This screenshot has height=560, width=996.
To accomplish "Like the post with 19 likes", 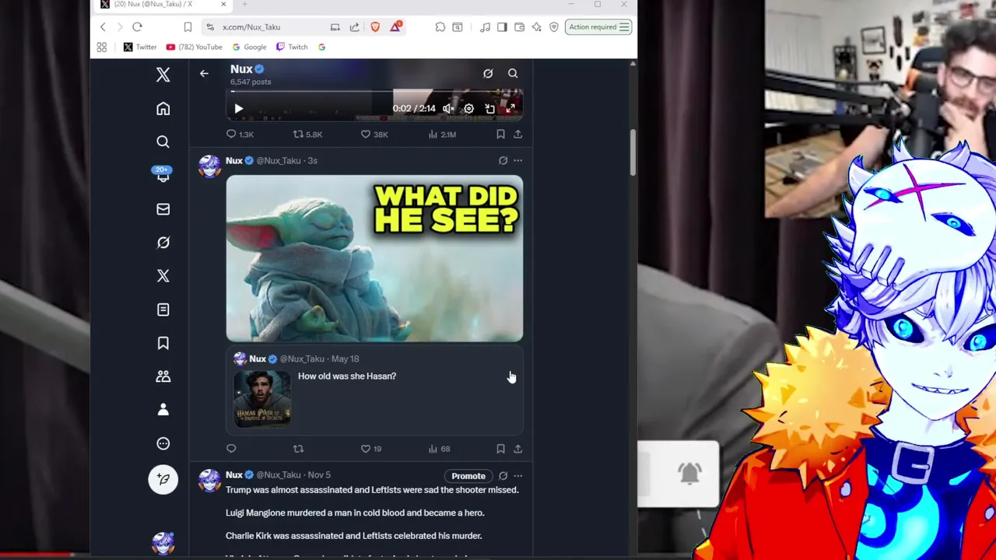I will pyautogui.click(x=371, y=449).
